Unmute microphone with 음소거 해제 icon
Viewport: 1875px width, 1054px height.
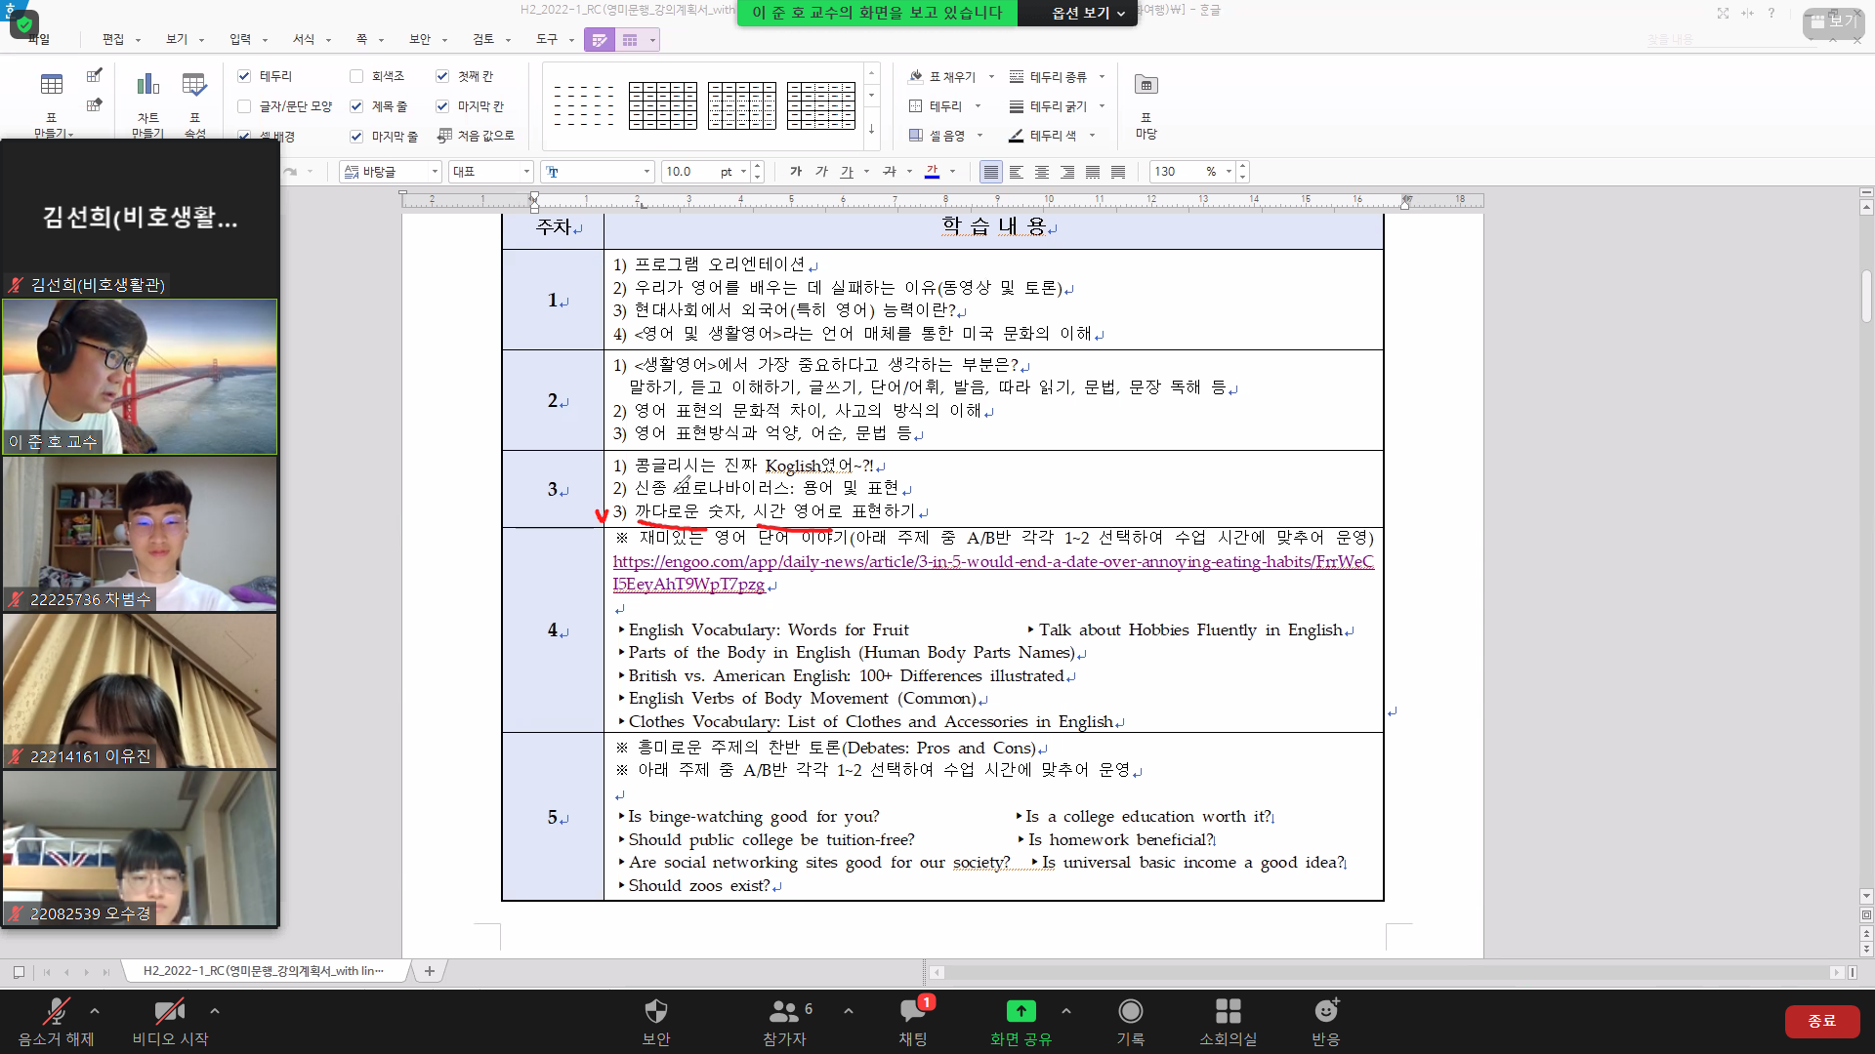coord(57,1012)
